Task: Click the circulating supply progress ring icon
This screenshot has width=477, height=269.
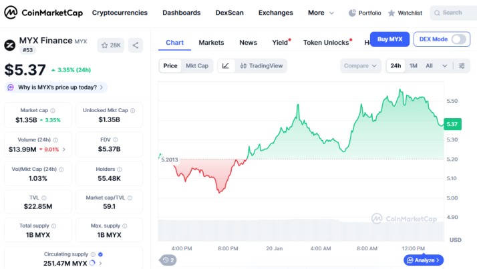Action: (x=92, y=263)
